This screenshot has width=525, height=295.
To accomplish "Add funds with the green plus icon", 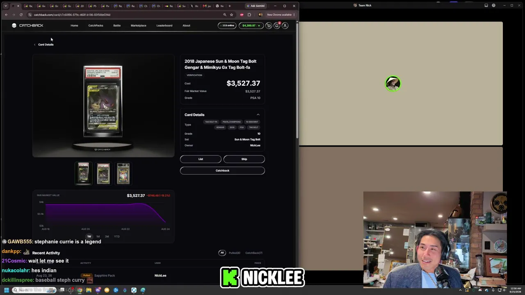I will click(259, 25).
